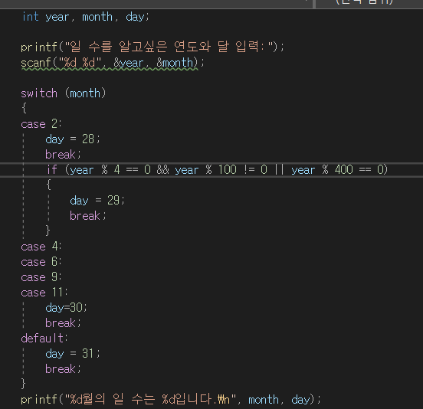Click the 'case 11:' label

pos(44,293)
